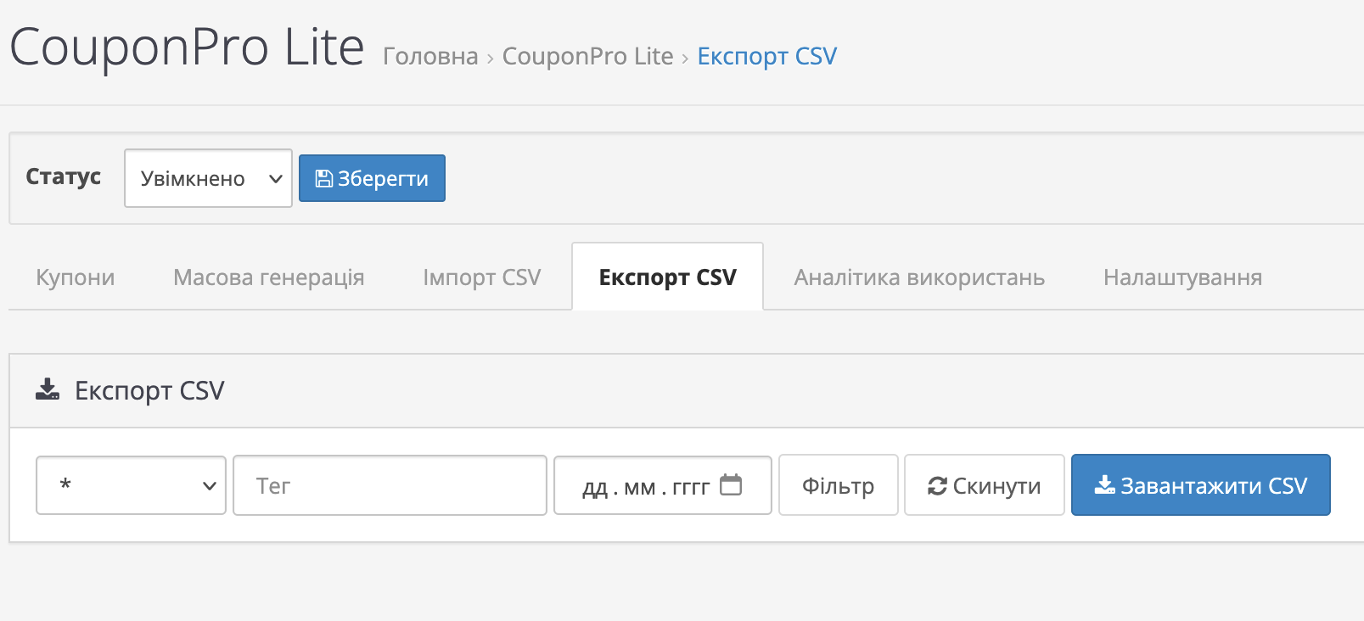Click the Експорт CSV panel heading text

pos(149,390)
